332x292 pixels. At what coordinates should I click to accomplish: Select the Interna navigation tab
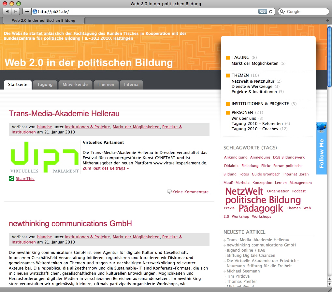131,85
